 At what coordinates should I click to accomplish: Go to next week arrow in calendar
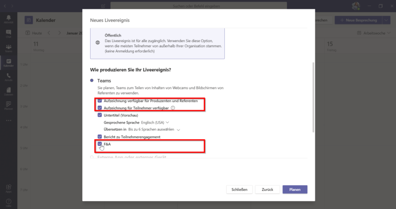(x=59, y=33)
